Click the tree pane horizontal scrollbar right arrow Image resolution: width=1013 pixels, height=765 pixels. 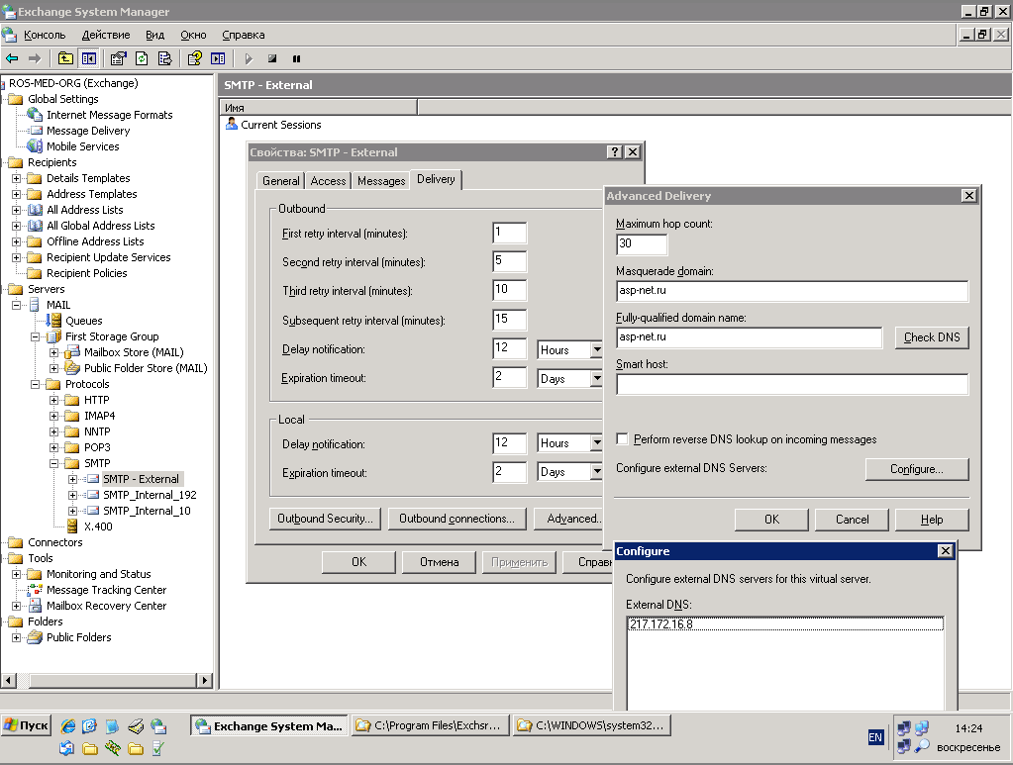[x=204, y=680]
